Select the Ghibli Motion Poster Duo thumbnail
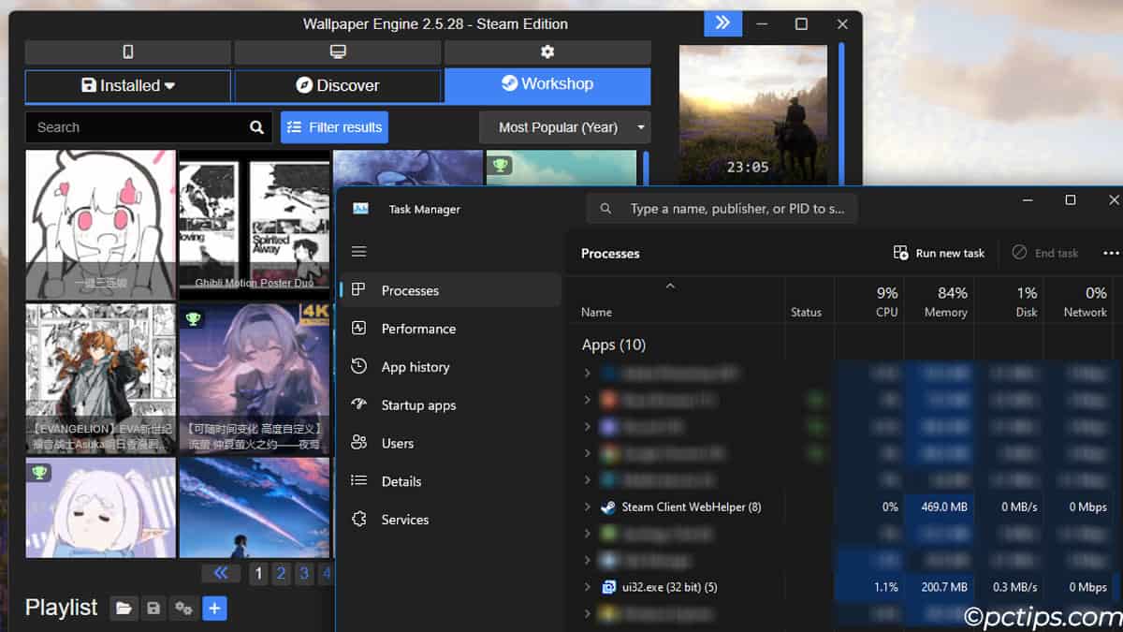 click(254, 225)
